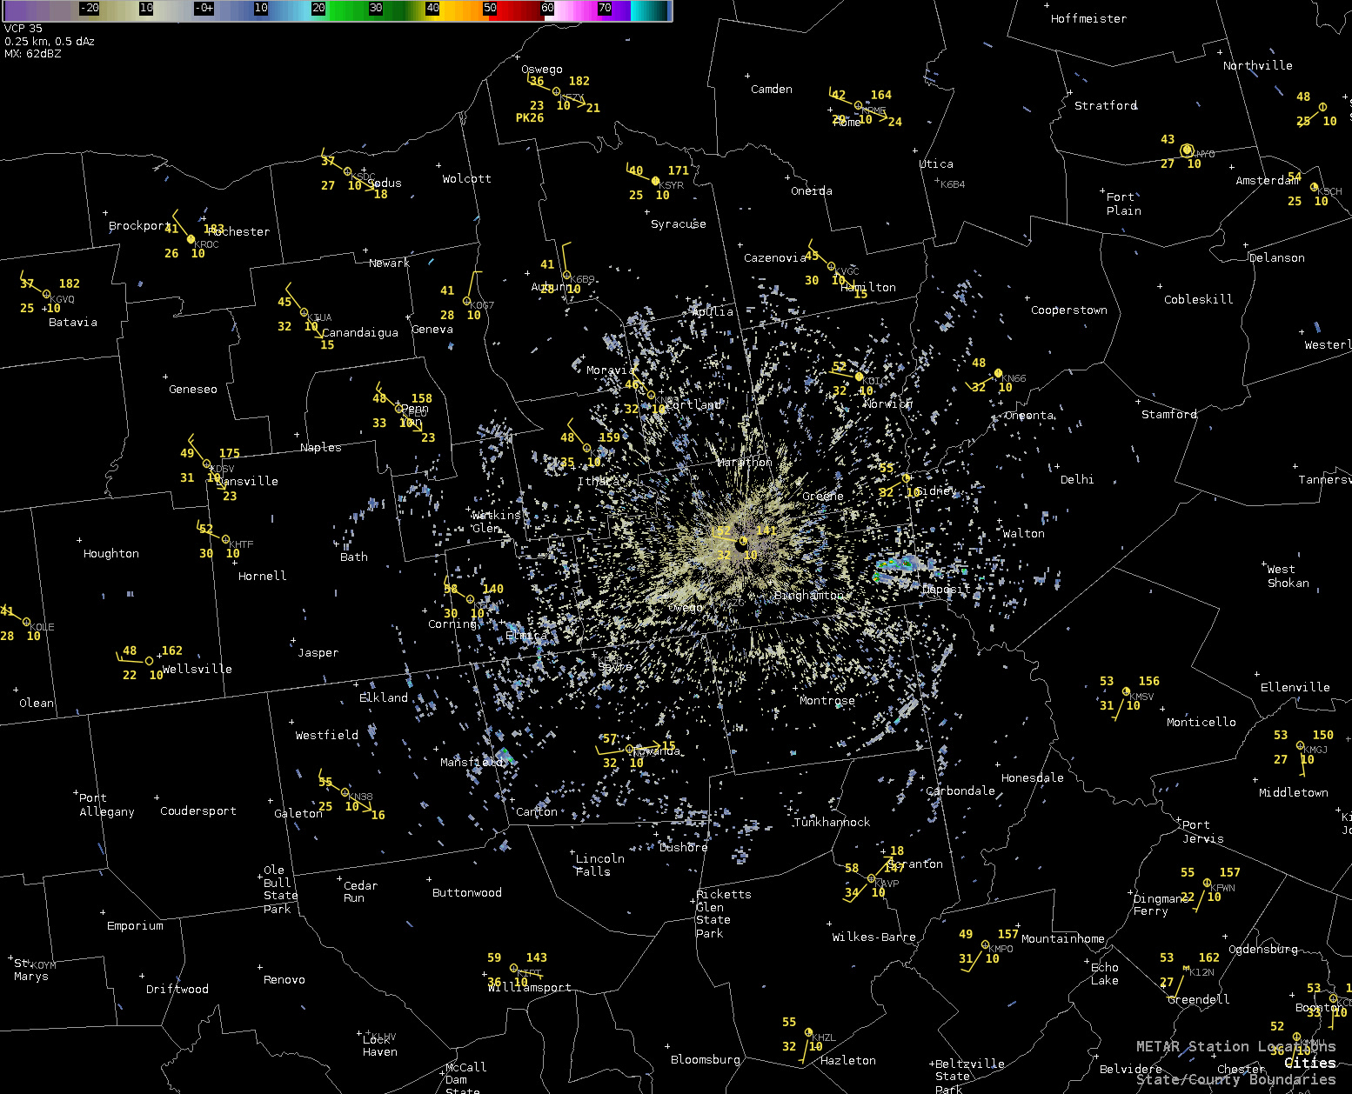Screen dimensions: 1352x1094
Task: Select the KFZY station marker near Oswego
Action: pyautogui.click(x=557, y=91)
